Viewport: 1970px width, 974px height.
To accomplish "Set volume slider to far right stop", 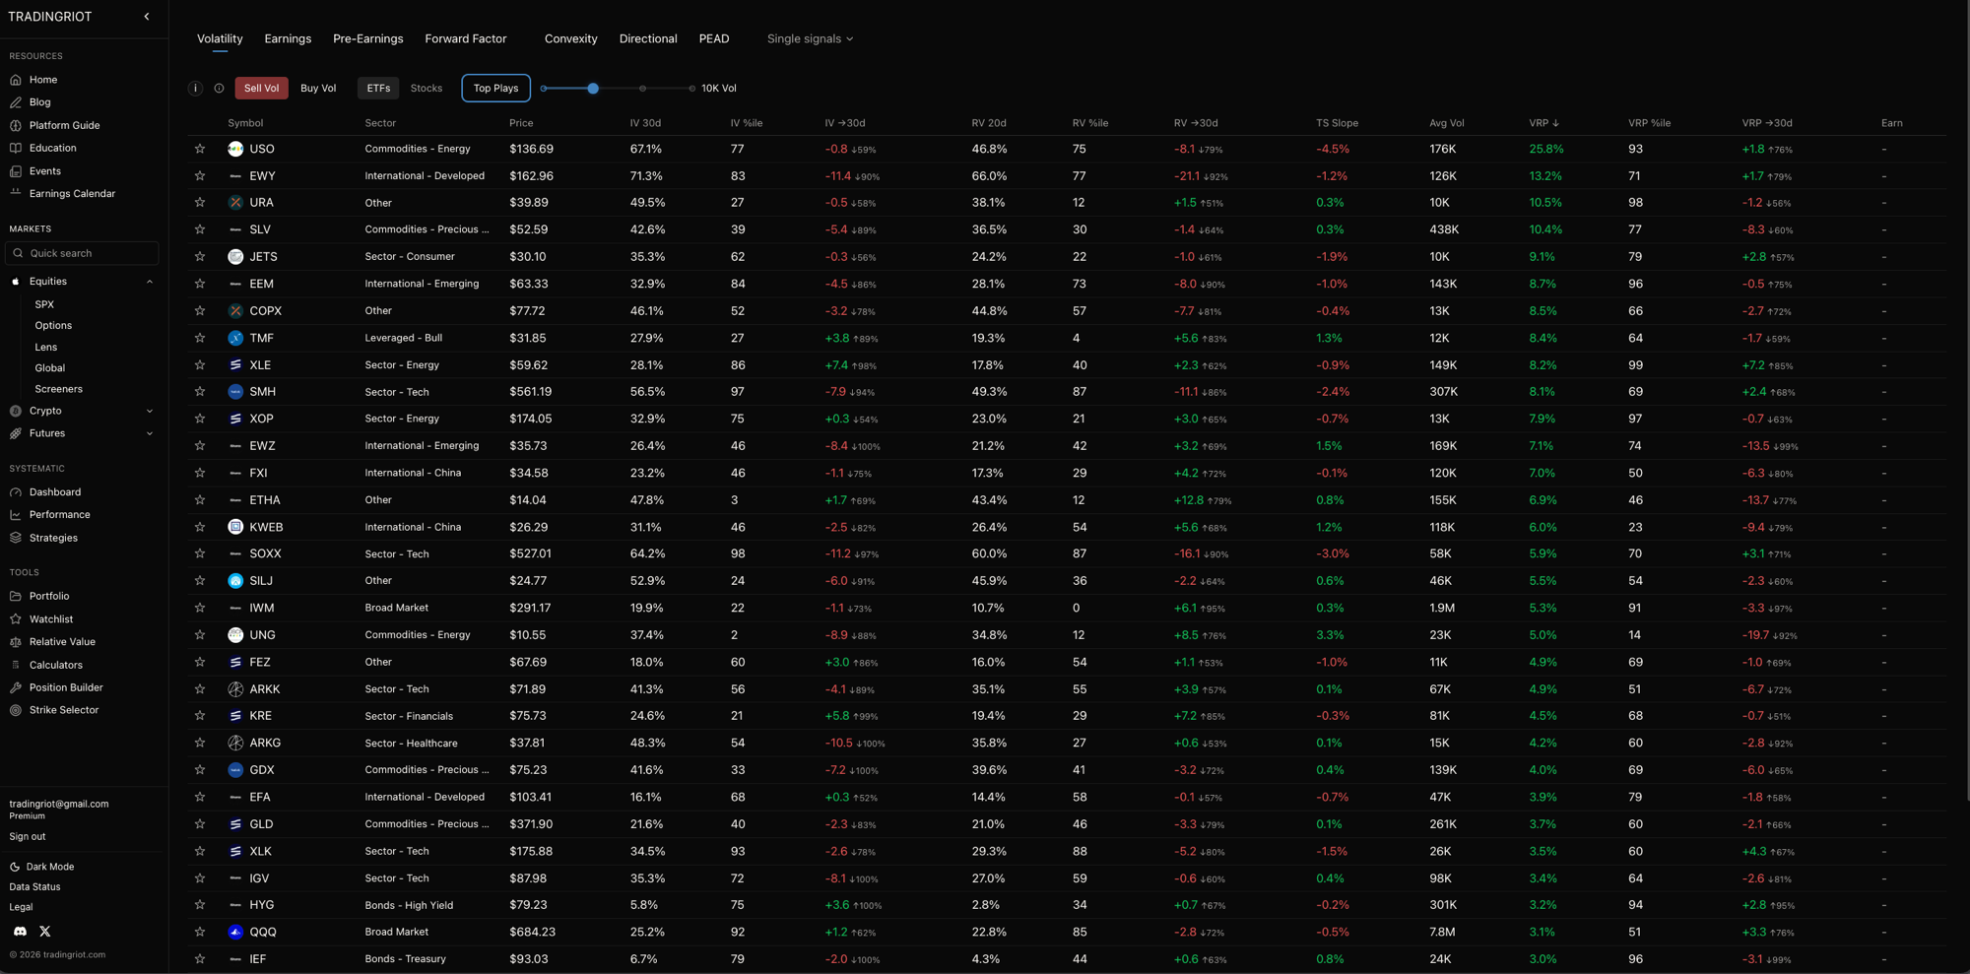I will [x=691, y=89].
